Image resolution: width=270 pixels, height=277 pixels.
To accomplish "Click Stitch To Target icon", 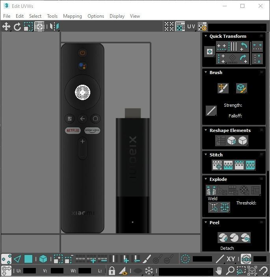I will click(x=217, y=165).
